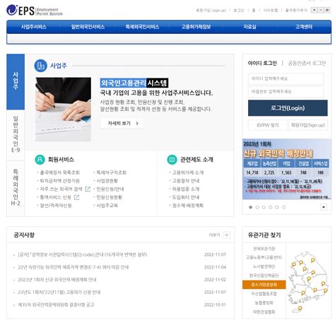Switch to 아이디 로그인 tab
This screenshot has width=335, height=325.
point(262,63)
